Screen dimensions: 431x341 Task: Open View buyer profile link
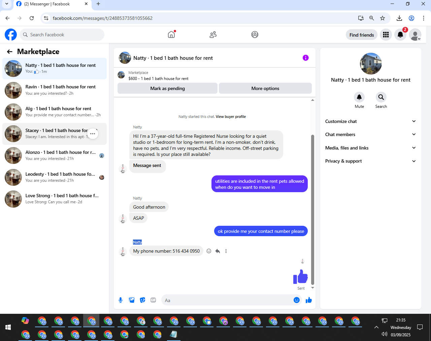coord(231,117)
